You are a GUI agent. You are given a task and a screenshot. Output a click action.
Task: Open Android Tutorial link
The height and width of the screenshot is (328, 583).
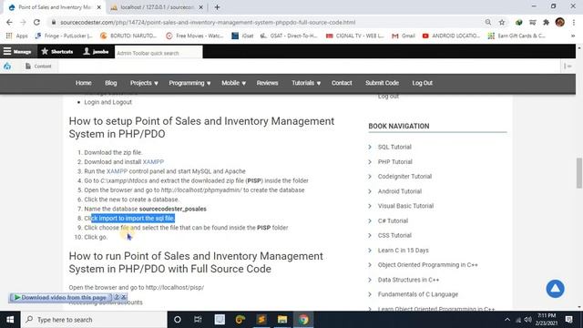[x=400, y=191]
